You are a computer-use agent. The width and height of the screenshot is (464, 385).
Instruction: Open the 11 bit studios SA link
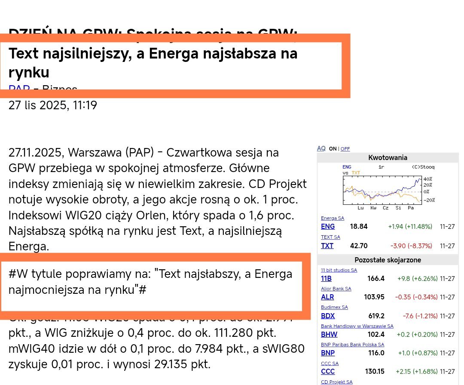pos(339,270)
